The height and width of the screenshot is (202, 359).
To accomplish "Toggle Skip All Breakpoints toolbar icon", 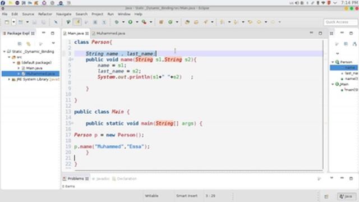I will point(56,22).
